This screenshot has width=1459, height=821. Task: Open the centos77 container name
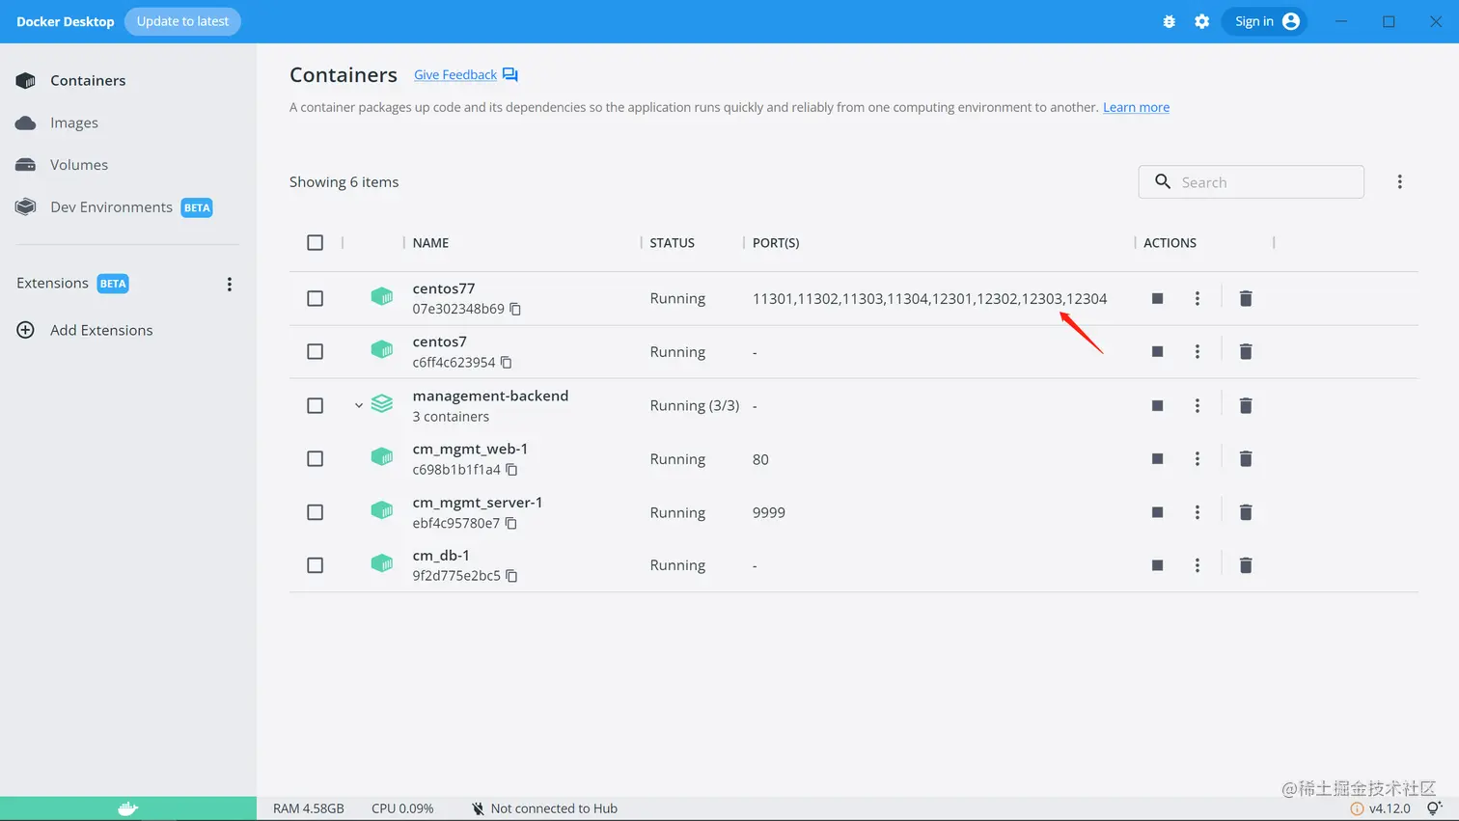pos(444,288)
